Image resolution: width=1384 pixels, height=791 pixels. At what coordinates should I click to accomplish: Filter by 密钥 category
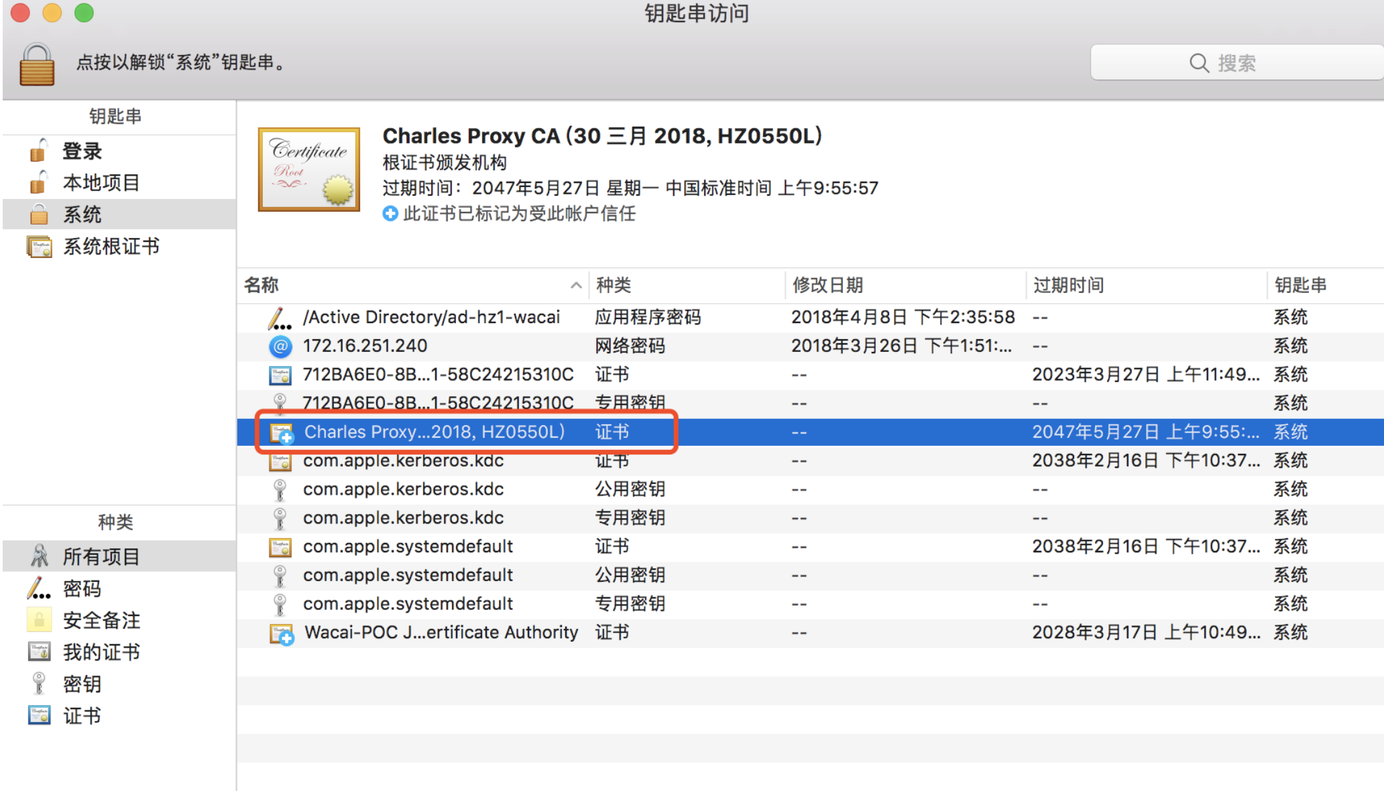82,684
